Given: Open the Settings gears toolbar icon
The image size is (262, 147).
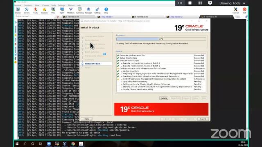Looking at the screenshot, I should click(97, 11).
